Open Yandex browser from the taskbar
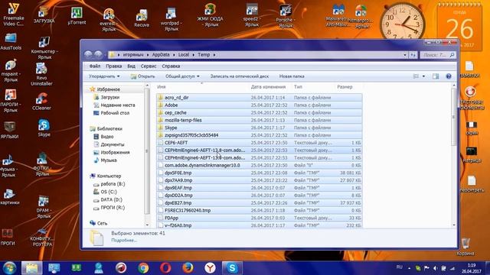This screenshot has height=275, width=490. tap(210, 268)
